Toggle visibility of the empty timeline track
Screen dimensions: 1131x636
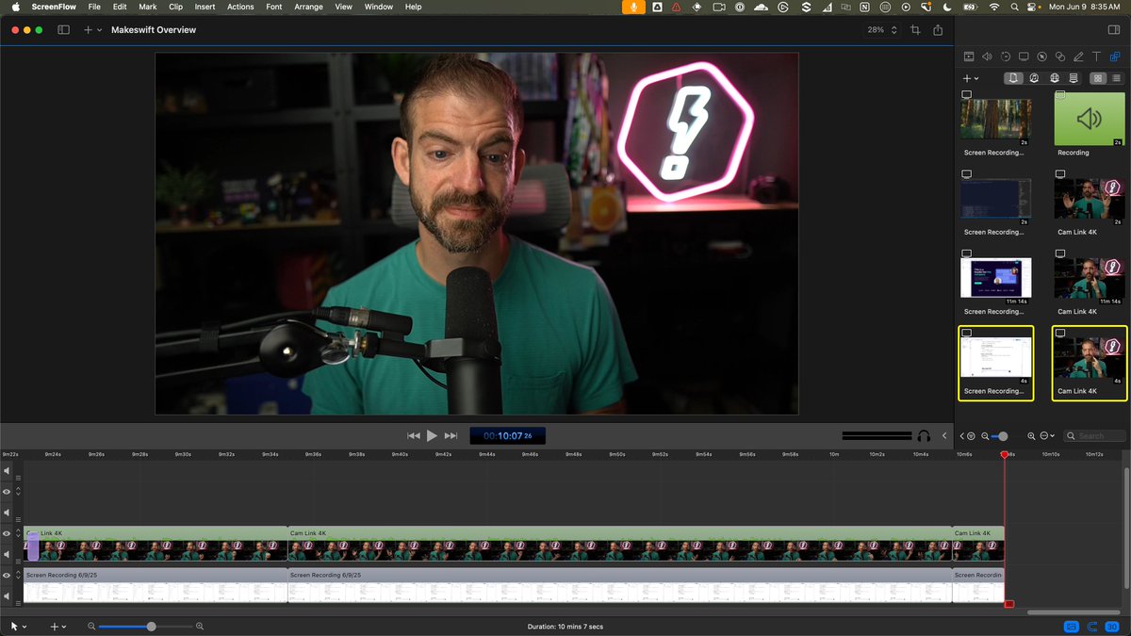(x=7, y=492)
